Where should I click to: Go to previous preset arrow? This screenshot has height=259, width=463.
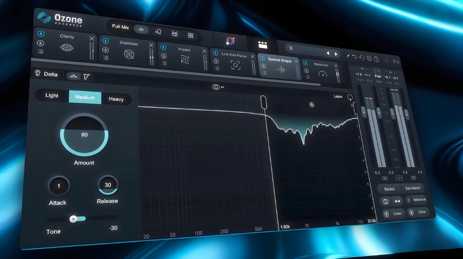328,53
